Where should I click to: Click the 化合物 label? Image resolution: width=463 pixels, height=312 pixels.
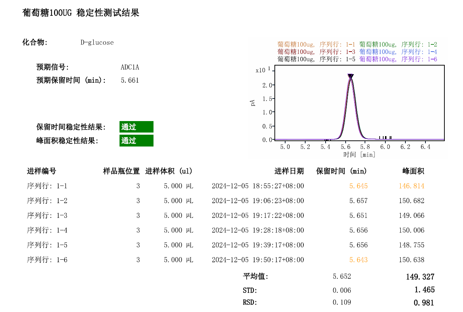[35, 43]
